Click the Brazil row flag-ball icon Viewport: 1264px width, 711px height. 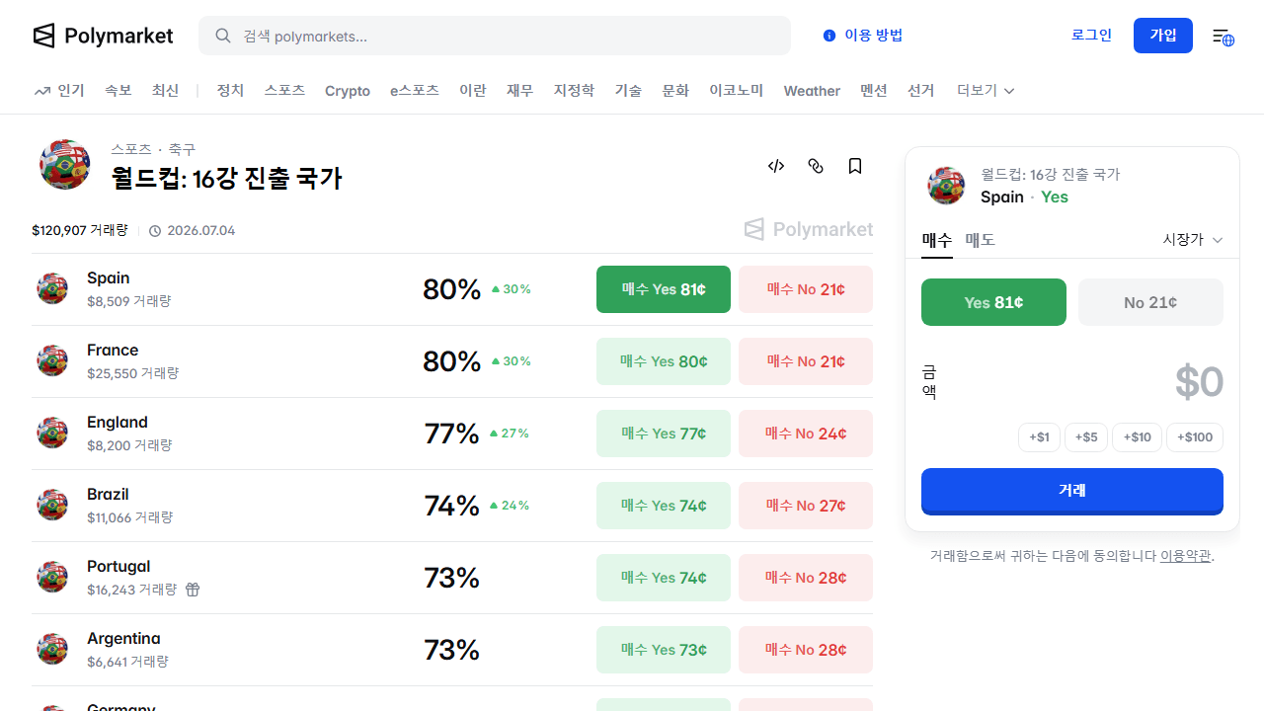click(52, 505)
